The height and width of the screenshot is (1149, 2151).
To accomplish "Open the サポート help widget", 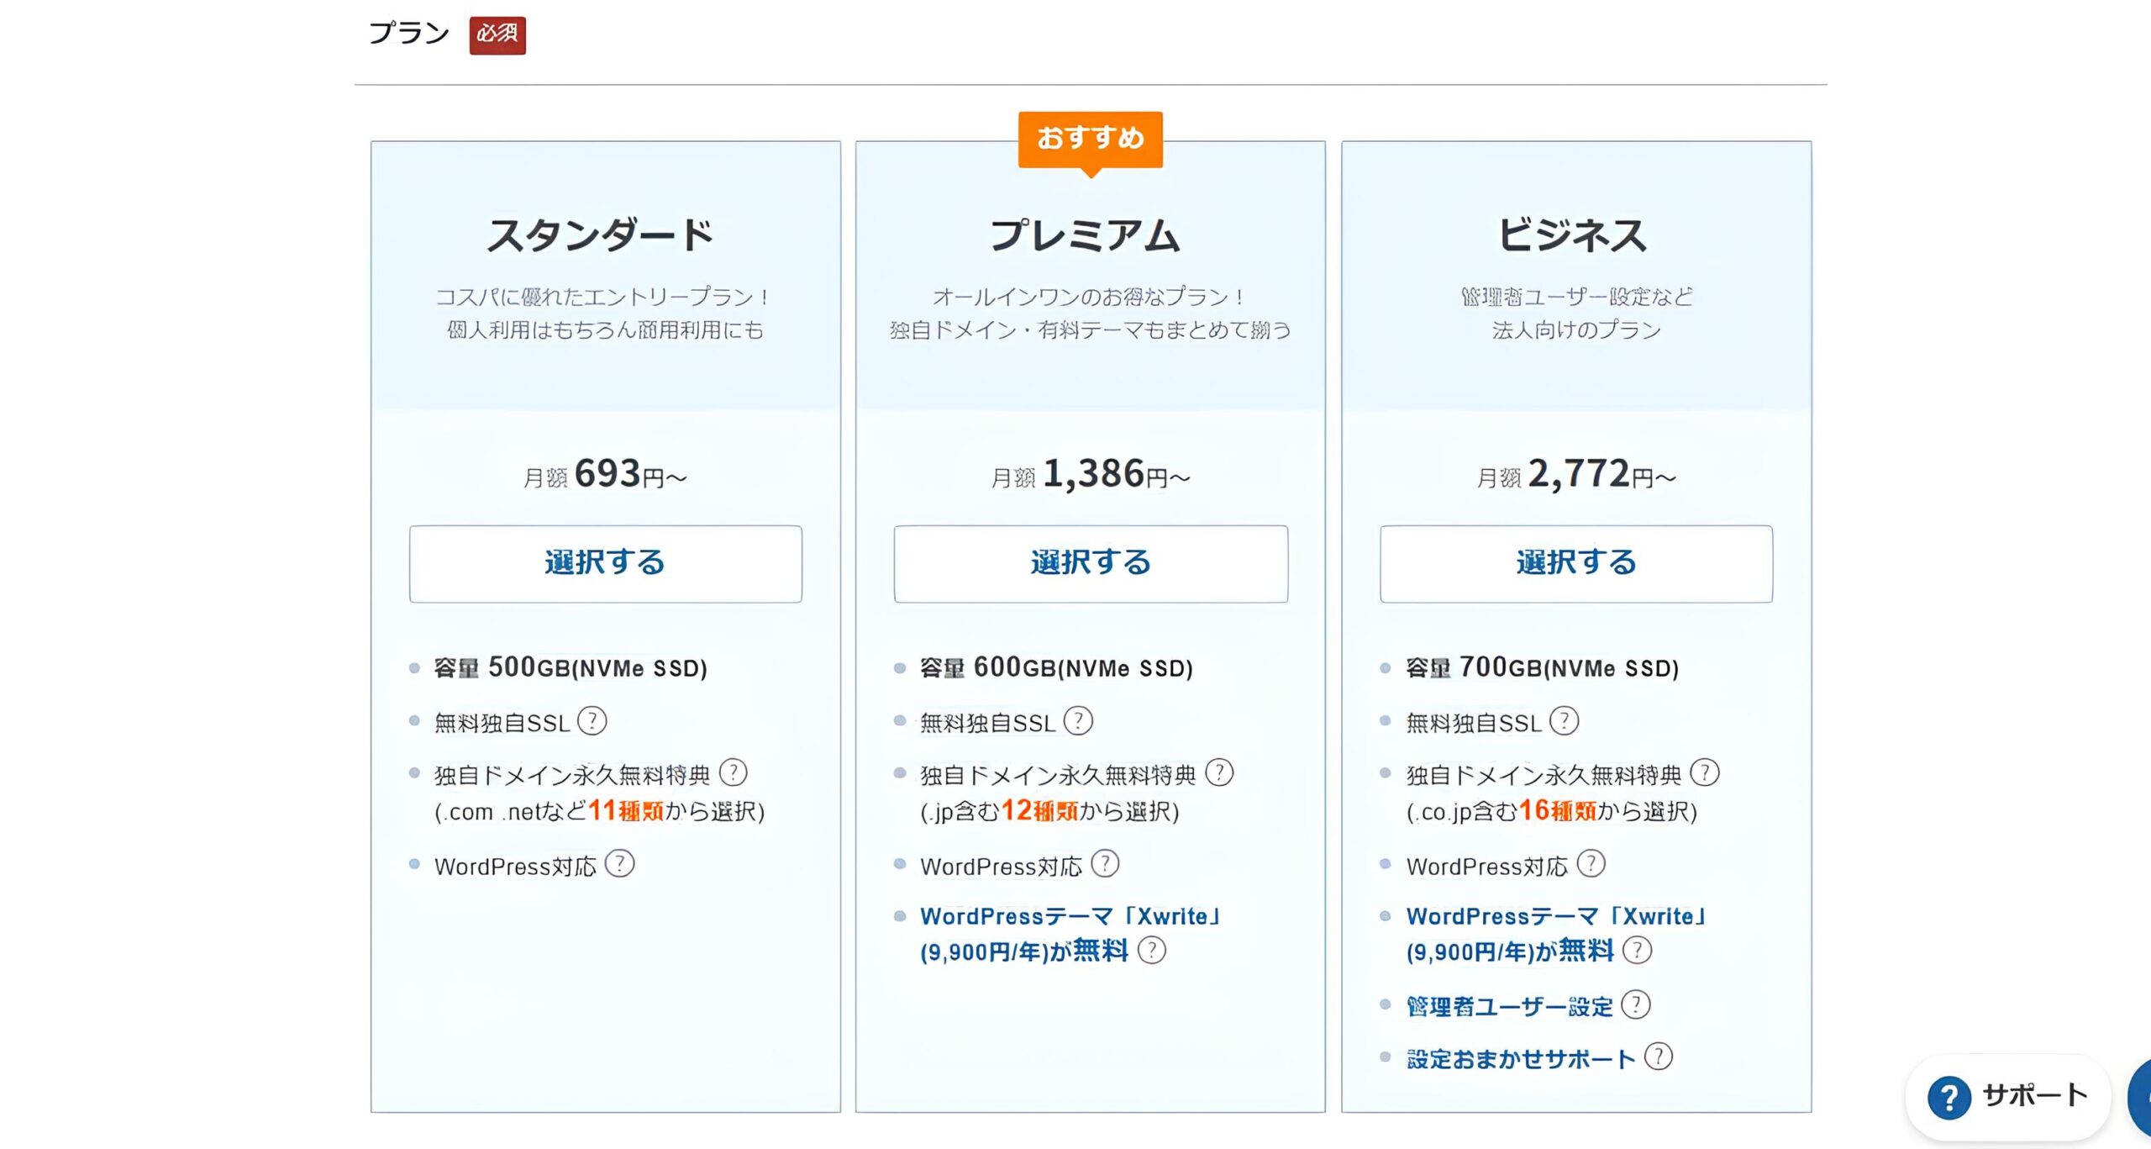I will [x=2008, y=1096].
